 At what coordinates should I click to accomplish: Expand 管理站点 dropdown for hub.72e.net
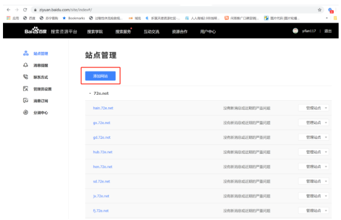[x=314, y=152]
